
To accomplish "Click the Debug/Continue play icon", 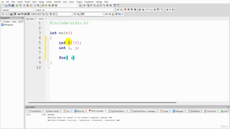I will tap(84, 6).
